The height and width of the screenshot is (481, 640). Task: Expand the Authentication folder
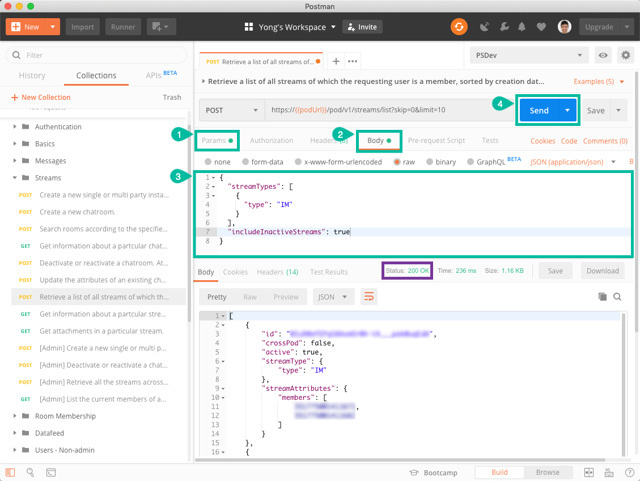(15, 126)
